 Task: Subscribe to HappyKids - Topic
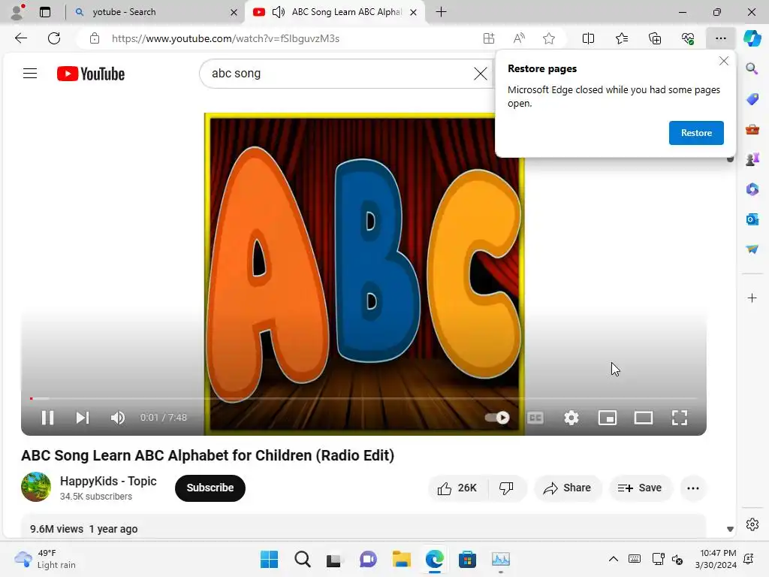[210, 488]
